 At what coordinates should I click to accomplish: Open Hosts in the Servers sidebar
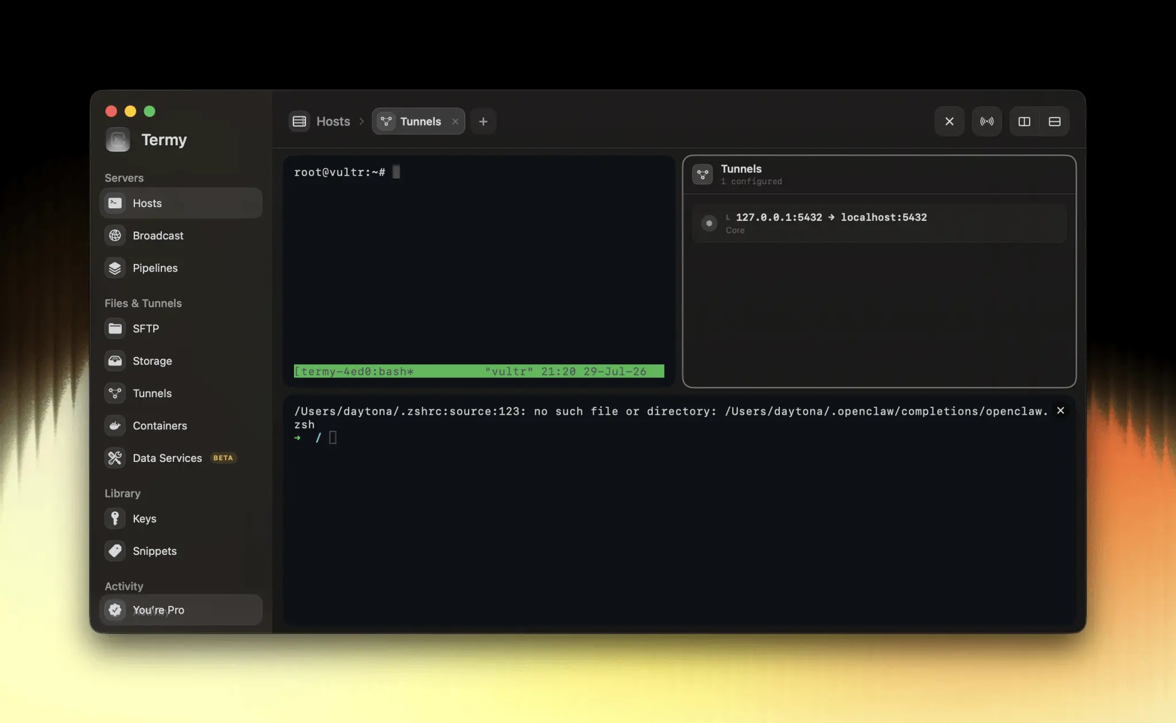[180, 203]
